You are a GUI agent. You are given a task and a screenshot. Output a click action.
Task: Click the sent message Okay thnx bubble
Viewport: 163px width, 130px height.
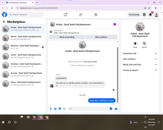point(102,100)
